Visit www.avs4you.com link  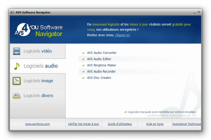(38, 124)
